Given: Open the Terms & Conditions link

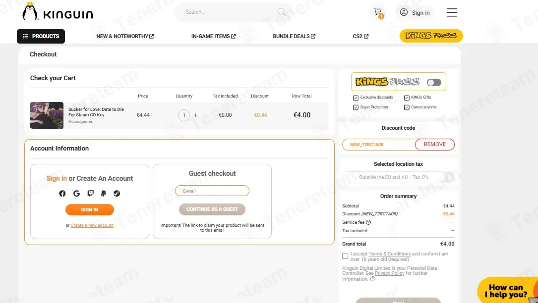Looking at the screenshot, I should click(389, 254).
